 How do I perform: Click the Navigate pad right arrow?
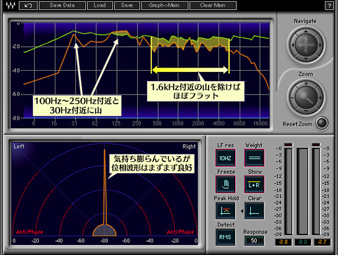click(x=320, y=45)
